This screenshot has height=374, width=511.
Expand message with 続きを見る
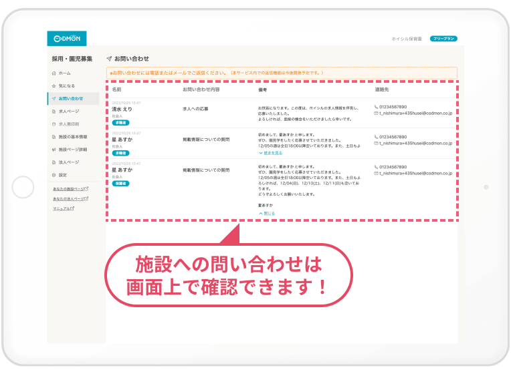(268, 153)
